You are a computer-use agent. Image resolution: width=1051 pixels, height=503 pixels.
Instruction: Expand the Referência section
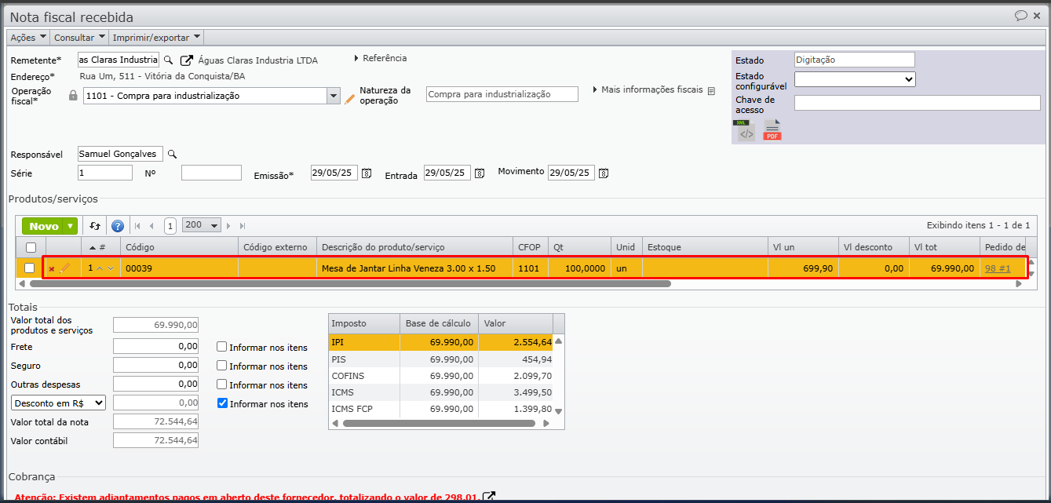(381, 58)
